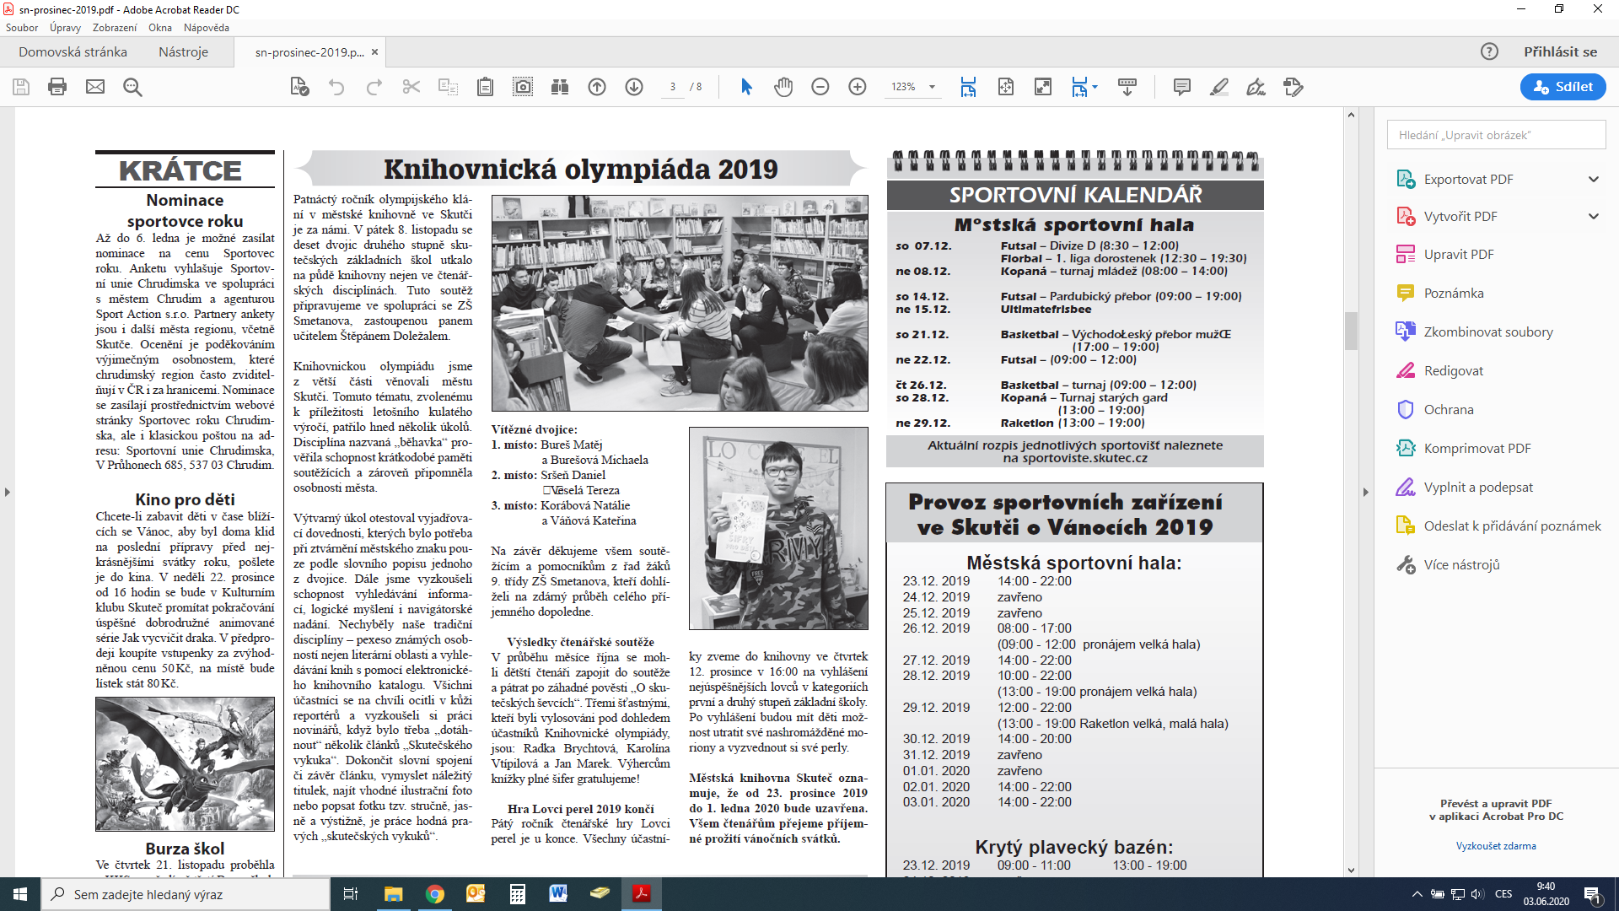This screenshot has width=1619, height=911.
Task: Open the Sign document pen icon
Action: 1256,87
